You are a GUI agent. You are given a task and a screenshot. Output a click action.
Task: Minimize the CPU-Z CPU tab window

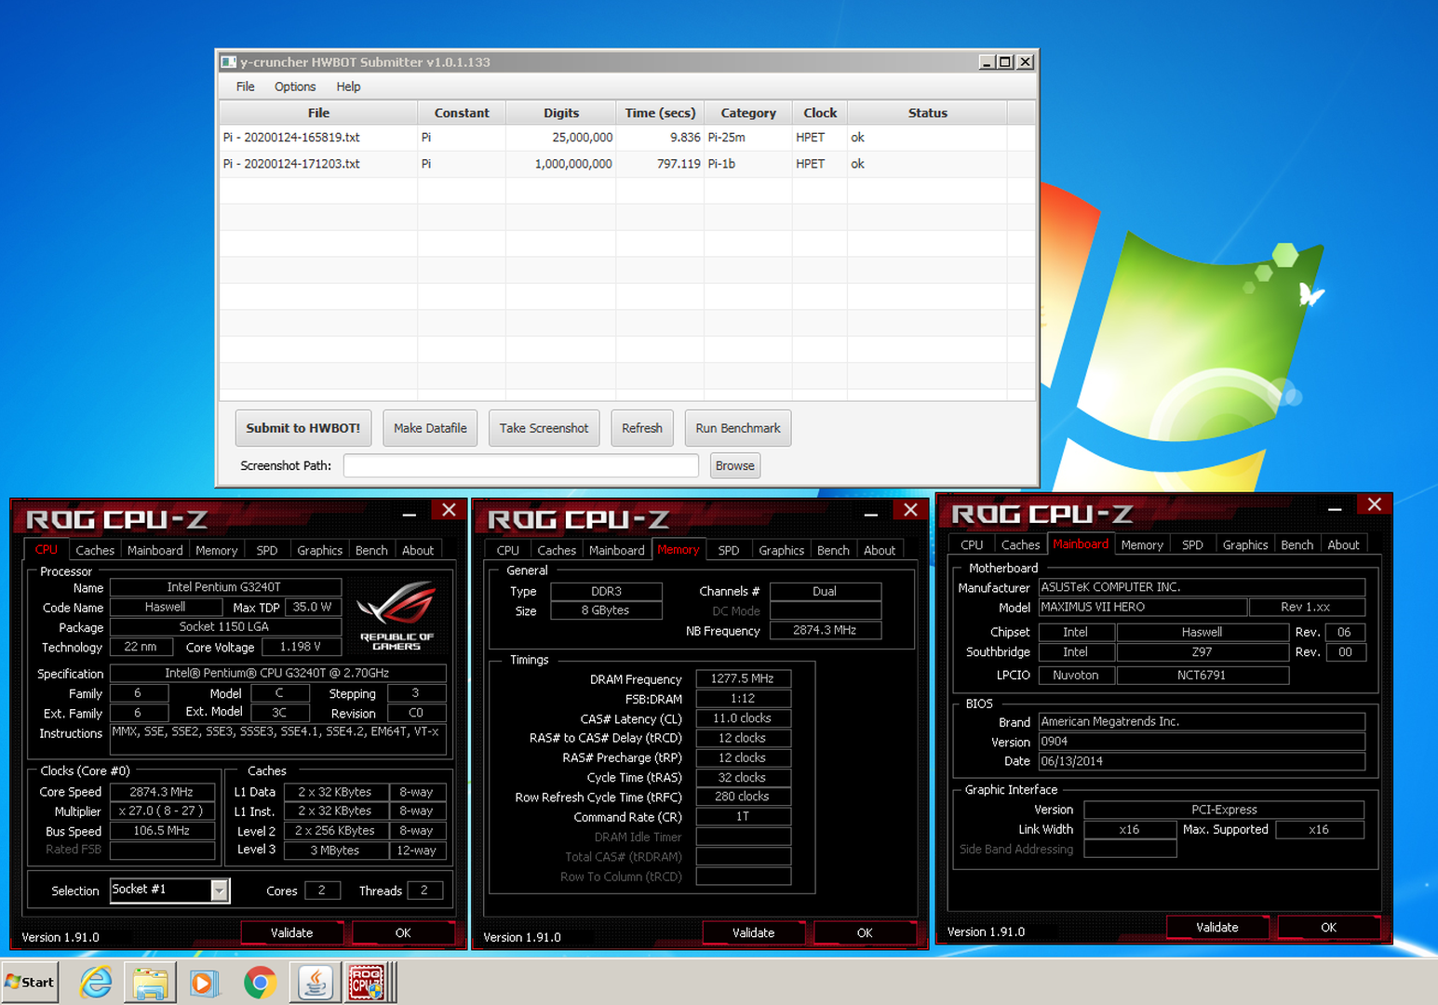tap(410, 513)
